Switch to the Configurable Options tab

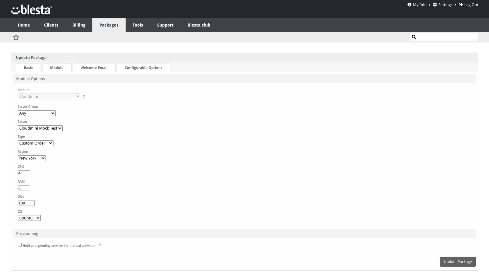tap(143, 68)
